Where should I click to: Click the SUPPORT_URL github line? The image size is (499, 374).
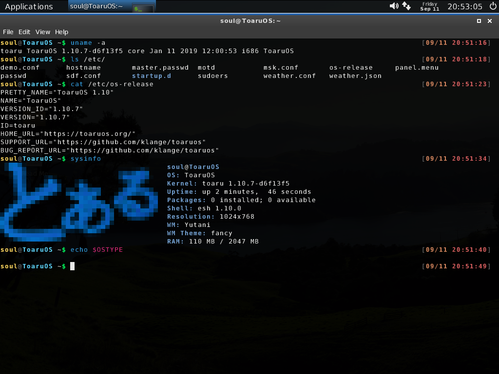[103, 142]
